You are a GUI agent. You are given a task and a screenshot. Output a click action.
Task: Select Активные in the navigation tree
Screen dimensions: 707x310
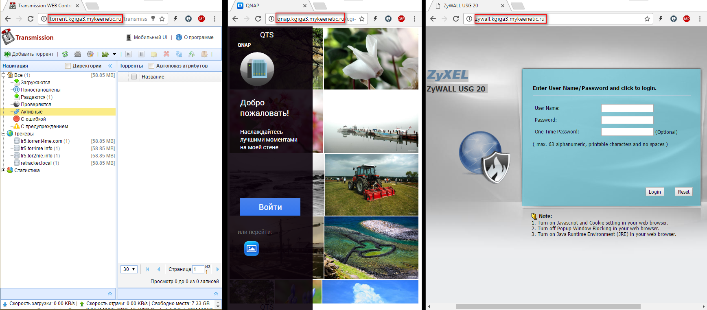click(x=32, y=112)
